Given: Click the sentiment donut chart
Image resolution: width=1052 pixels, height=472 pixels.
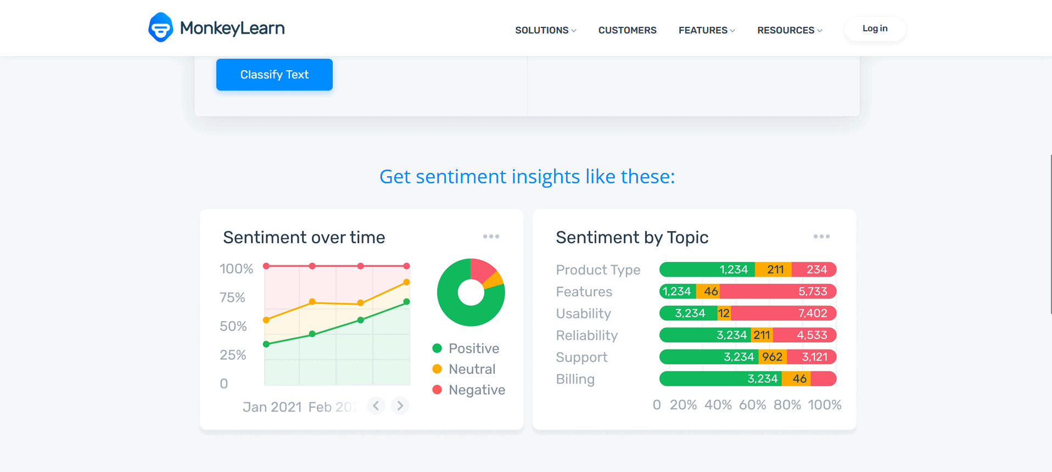Looking at the screenshot, I should pyautogui.click(x=471, y=293).
